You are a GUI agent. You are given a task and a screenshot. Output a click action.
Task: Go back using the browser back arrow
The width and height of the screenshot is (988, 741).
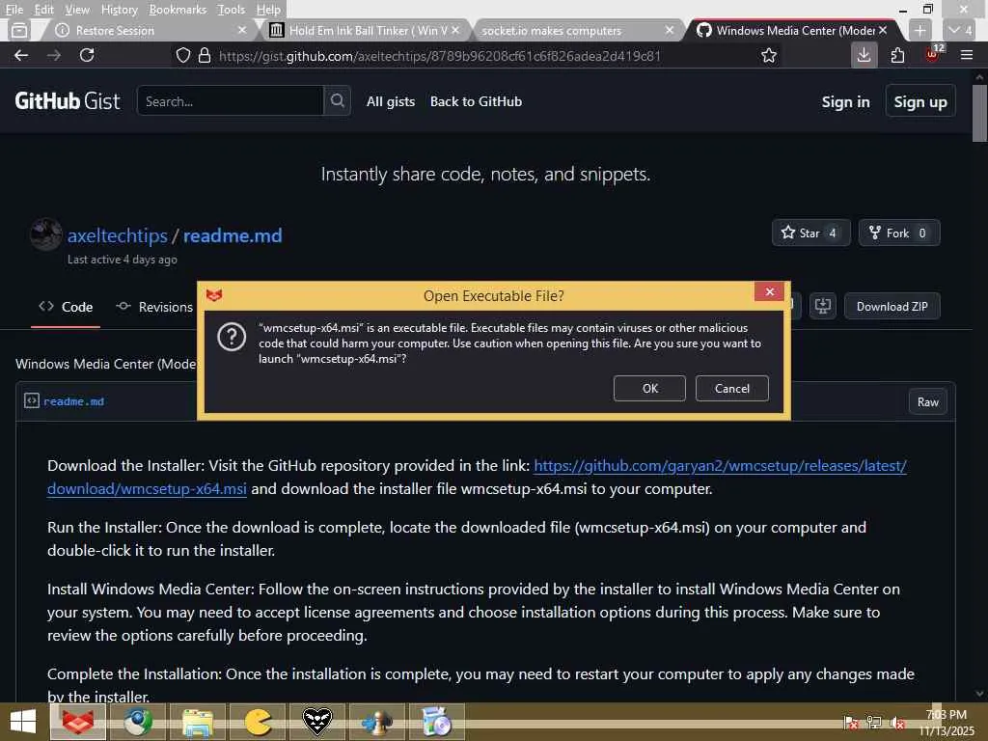coord(21,55)
